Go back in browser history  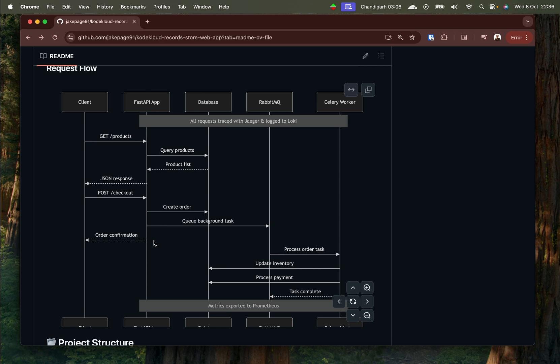[28, 37]
